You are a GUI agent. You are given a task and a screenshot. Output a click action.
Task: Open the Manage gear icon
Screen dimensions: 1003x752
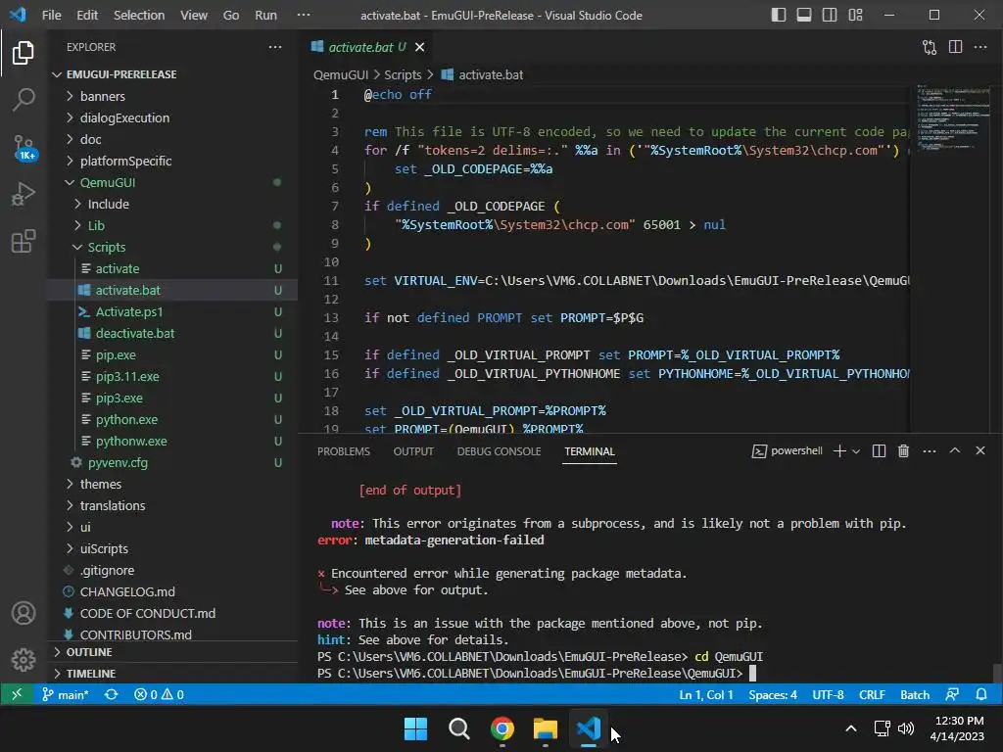point(24,659)
